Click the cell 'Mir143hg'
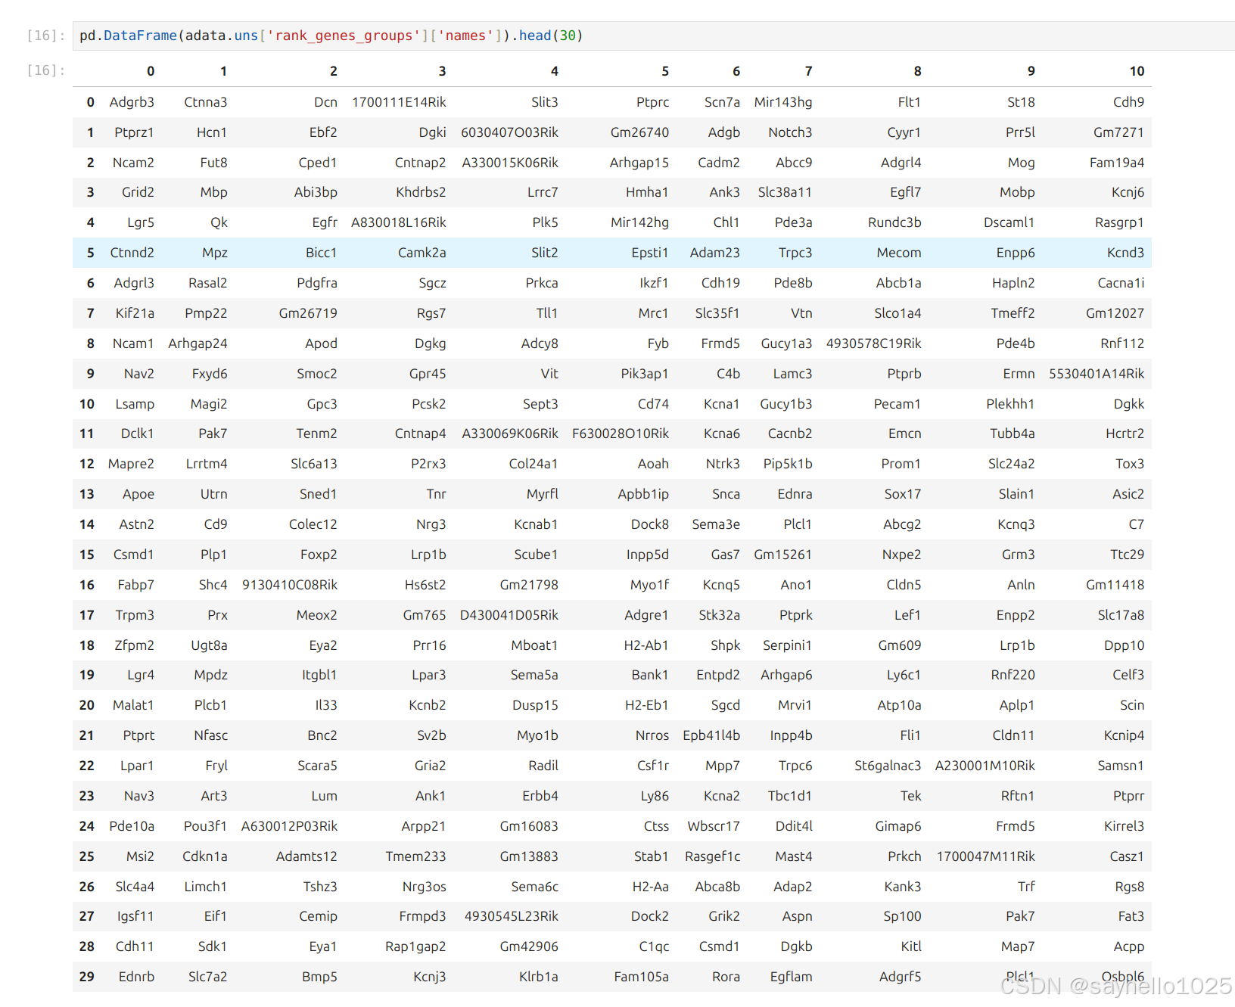Screen dimensions: 1235x1007 [782, 102]
